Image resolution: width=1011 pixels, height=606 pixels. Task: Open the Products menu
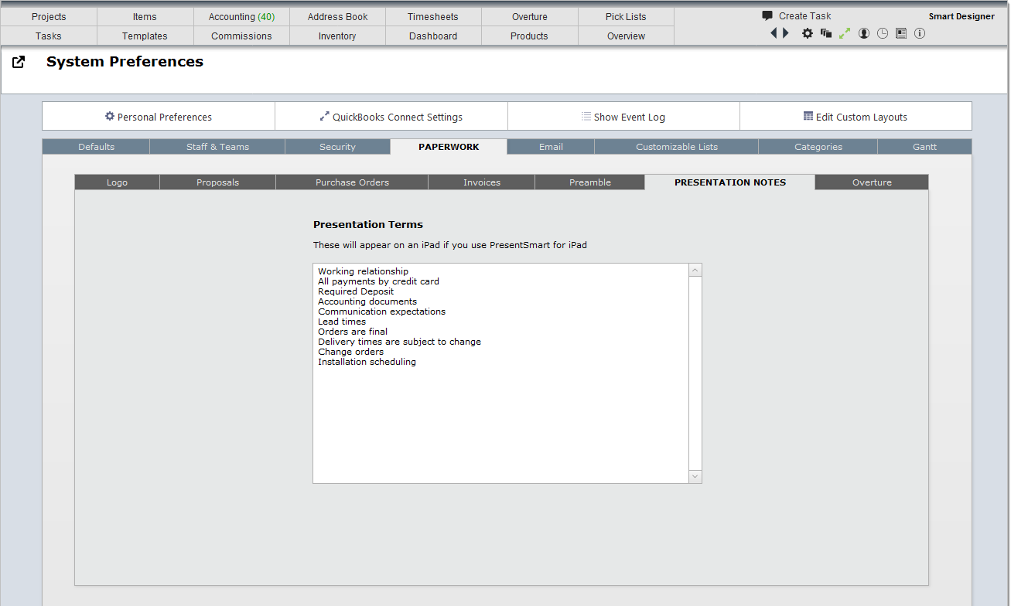pyautogui.click(x=530, y=36)
